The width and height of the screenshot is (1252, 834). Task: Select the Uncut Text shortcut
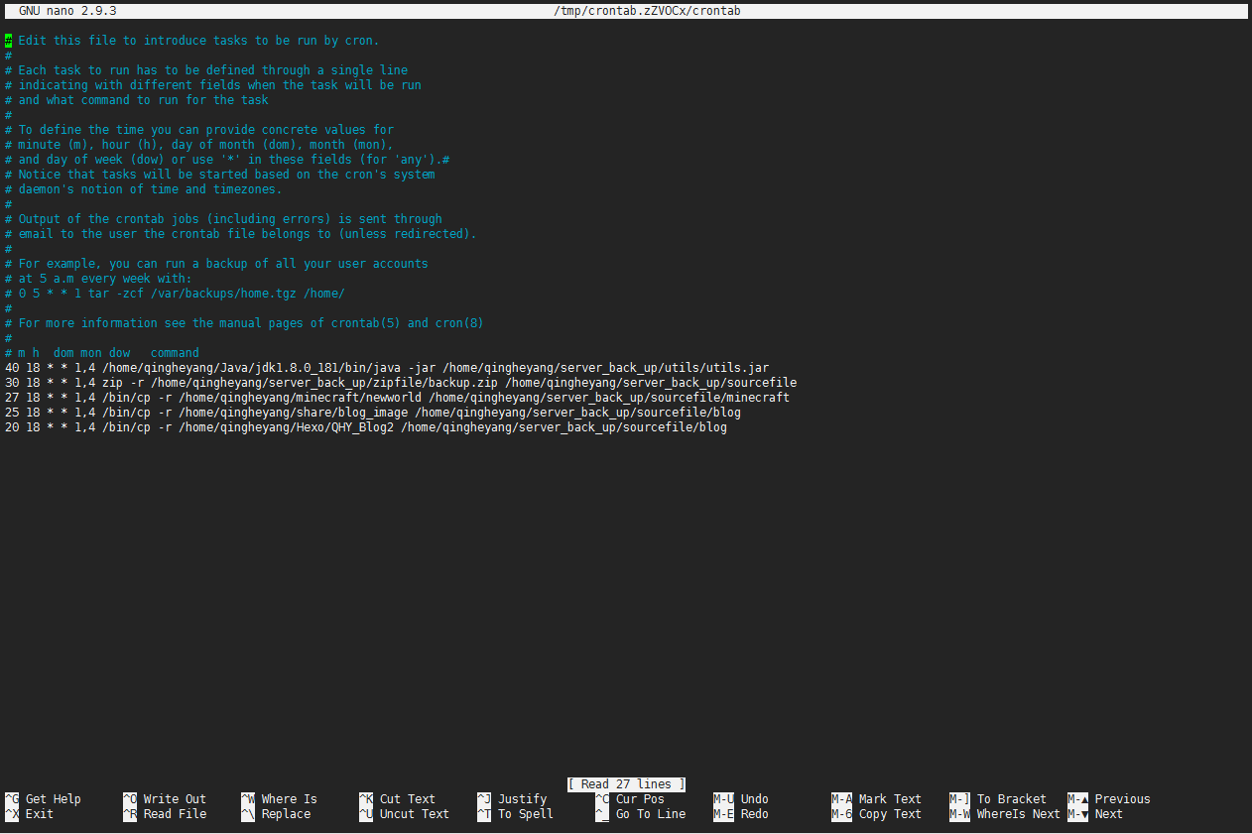click(x=414, y=814)
